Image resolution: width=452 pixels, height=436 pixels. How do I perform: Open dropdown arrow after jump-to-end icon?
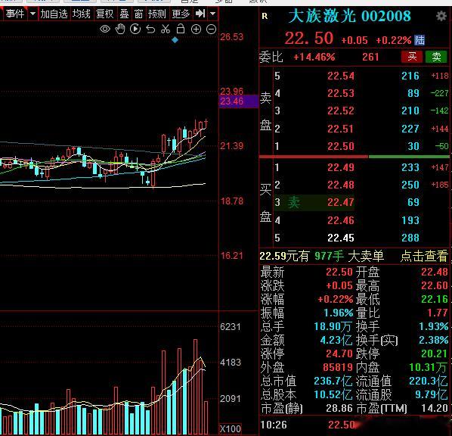click(x=212, y=14)
